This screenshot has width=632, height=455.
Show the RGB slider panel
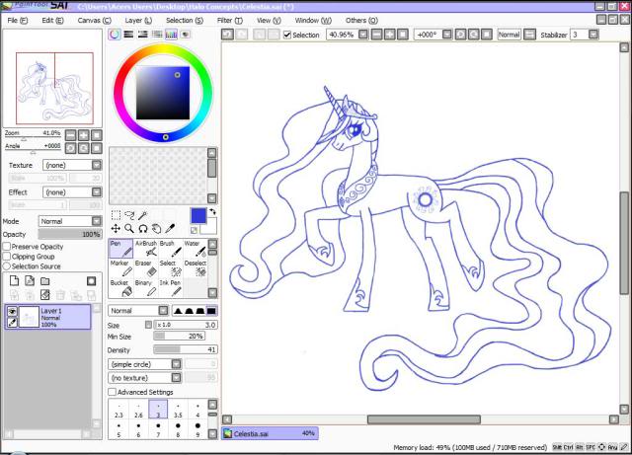click(128, 35)
